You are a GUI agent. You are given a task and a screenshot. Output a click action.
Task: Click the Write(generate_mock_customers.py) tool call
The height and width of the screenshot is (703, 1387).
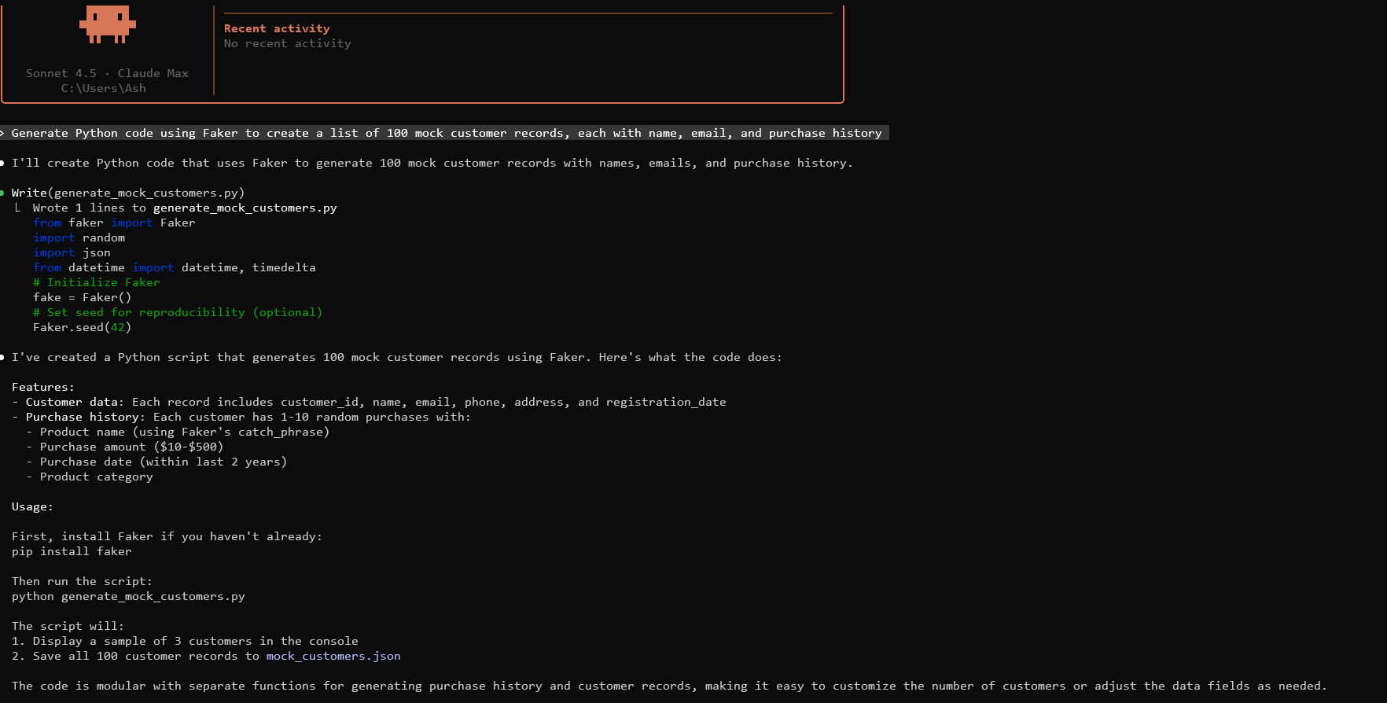pos(127,193)
